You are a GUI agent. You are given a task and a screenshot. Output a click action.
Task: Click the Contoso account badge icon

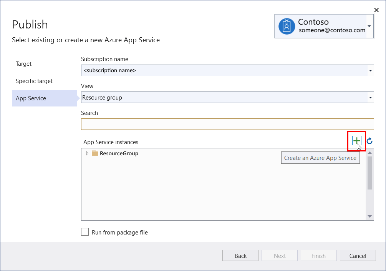pyautogui.click(x=287, y=26)
